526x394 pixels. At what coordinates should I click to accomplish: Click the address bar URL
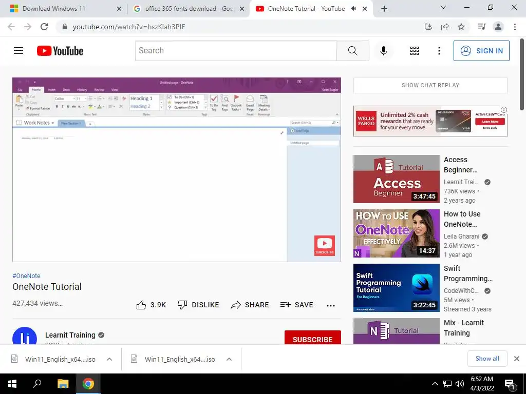click(x=129, y=27)
